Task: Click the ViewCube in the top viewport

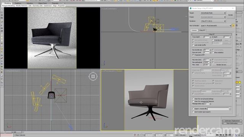Action: 93,76
